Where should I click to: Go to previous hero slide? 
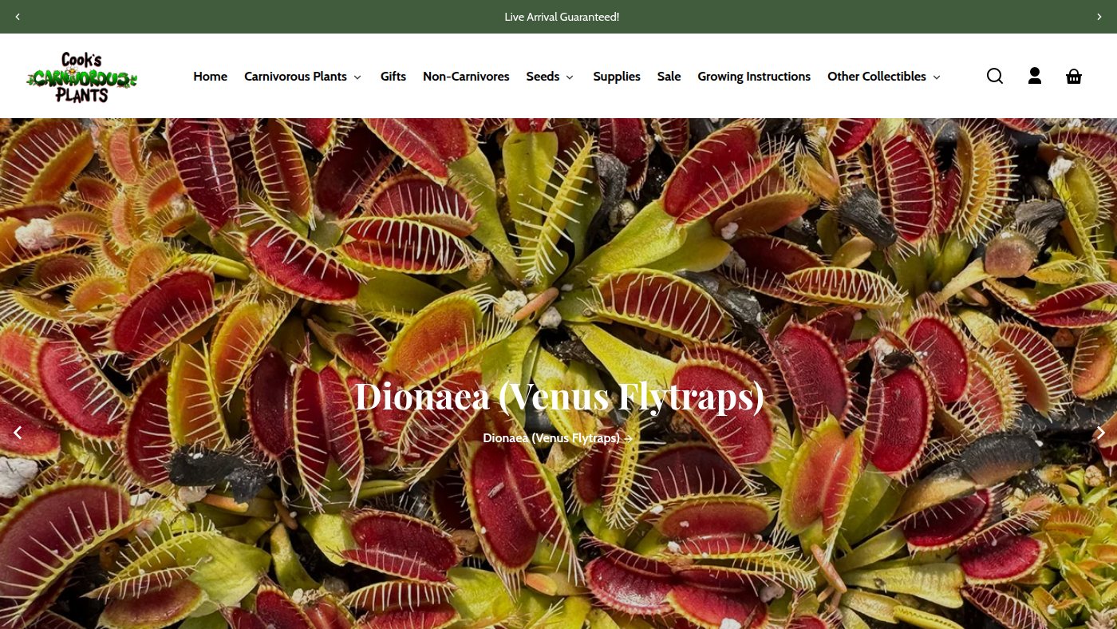(18, 433)
